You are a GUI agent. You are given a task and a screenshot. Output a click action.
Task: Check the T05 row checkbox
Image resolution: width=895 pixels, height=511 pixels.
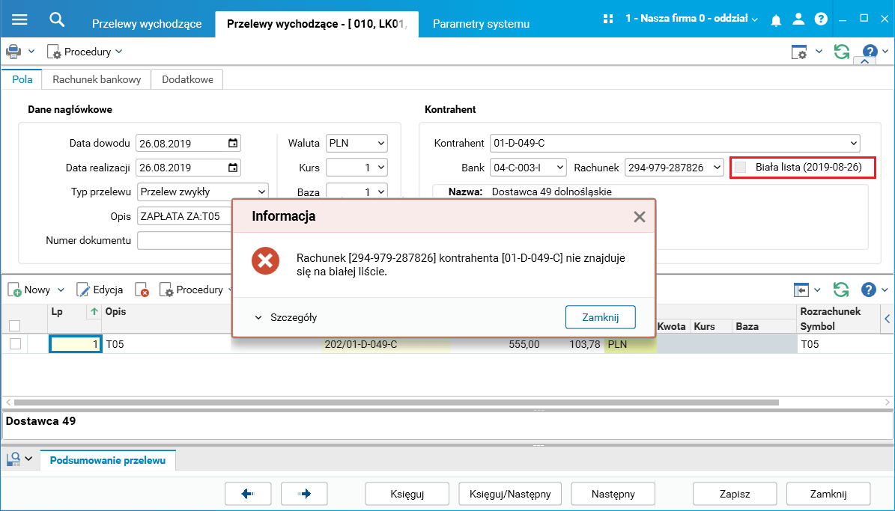click(x=16, y=344)
